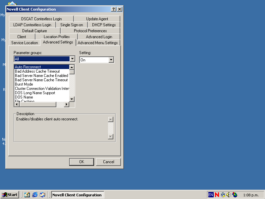
Task: Select DOS Long Name Support parameter
Action: (x=42, y=93)
